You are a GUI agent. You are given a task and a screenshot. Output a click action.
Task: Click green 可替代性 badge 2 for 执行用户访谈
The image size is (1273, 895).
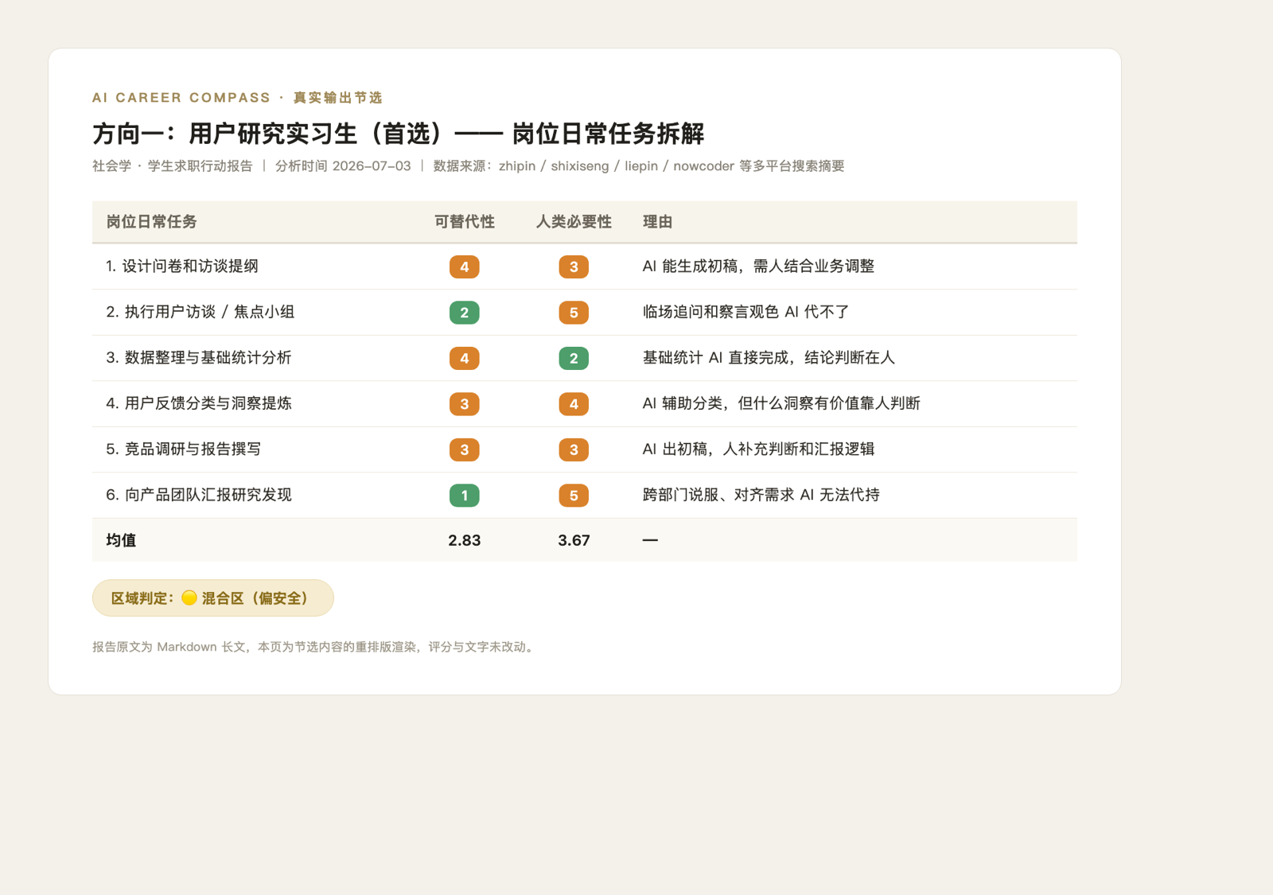[465, 312]
